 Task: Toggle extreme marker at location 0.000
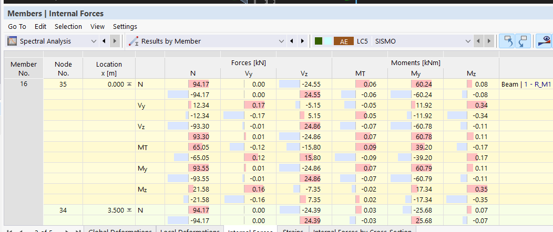pos(129,84)
